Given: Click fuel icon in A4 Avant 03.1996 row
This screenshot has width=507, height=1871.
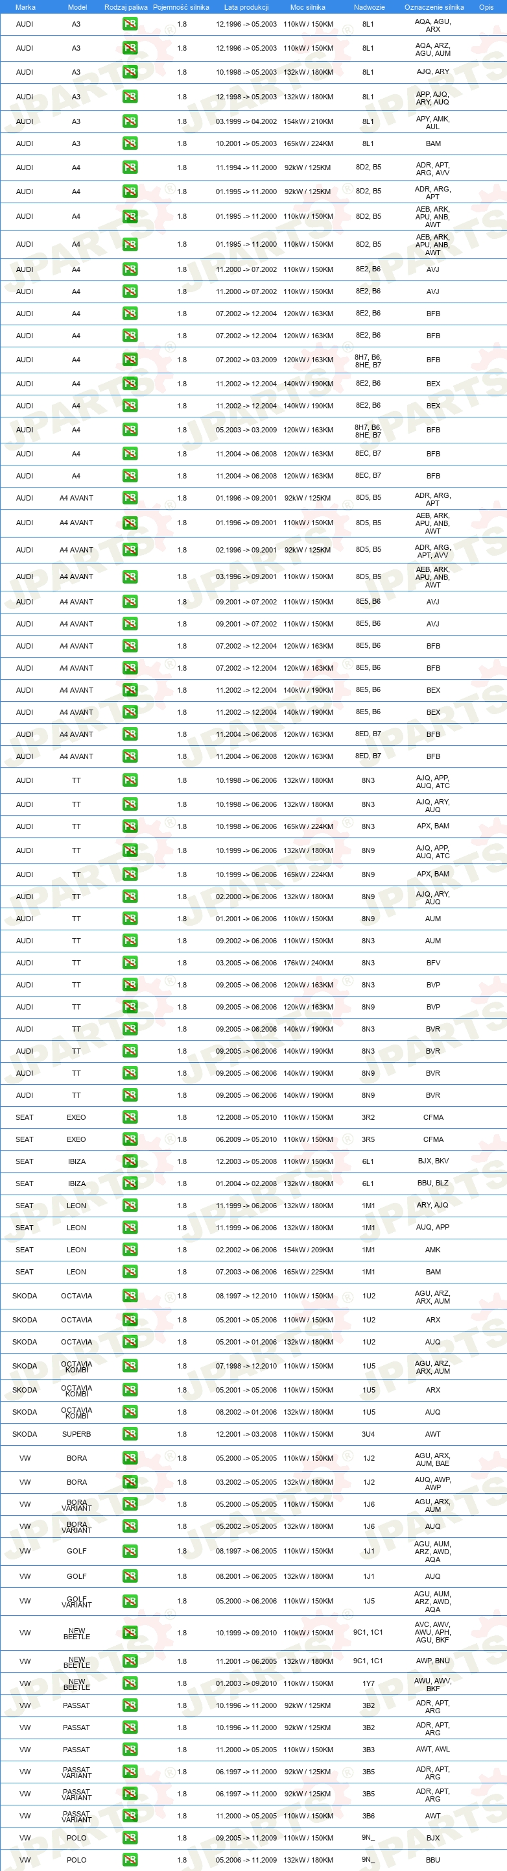Looking at the screenshot, I should click(130, 576).
